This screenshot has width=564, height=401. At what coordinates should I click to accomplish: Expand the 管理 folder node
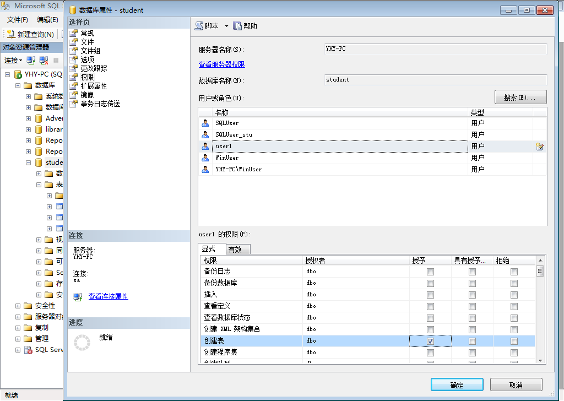click(18, 339)
